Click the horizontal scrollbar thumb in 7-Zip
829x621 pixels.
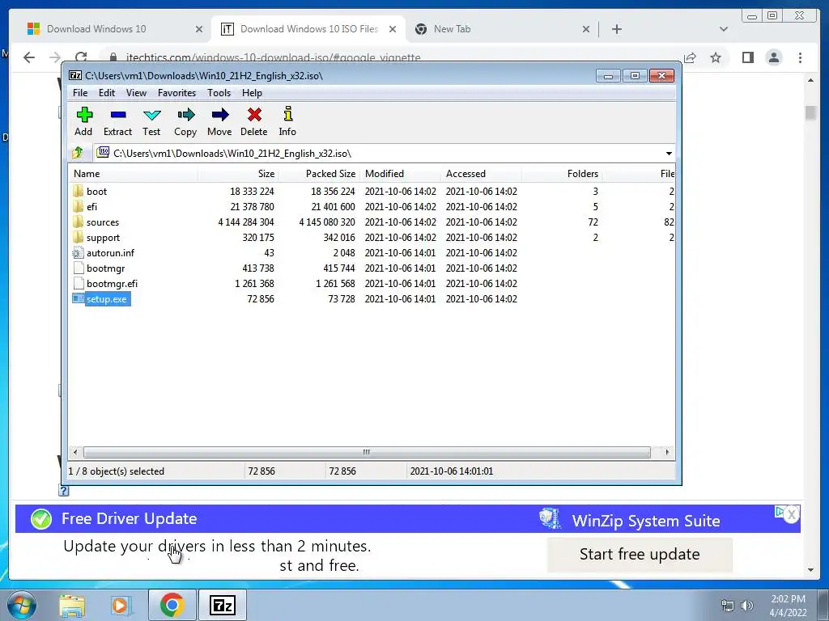tap(367, 452)
